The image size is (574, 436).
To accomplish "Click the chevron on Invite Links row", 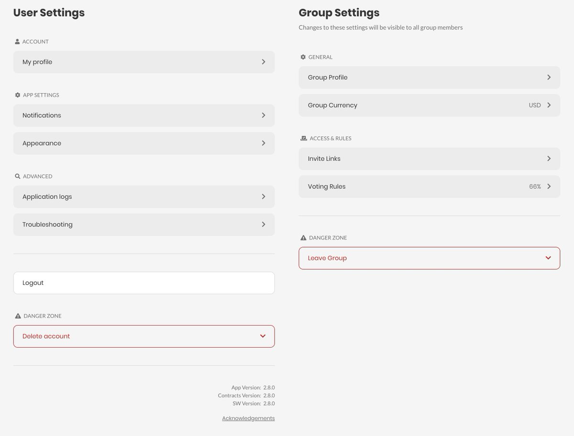I will [549, 159].
